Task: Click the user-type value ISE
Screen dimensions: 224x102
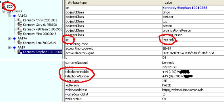Action: (x=164, y=81)
